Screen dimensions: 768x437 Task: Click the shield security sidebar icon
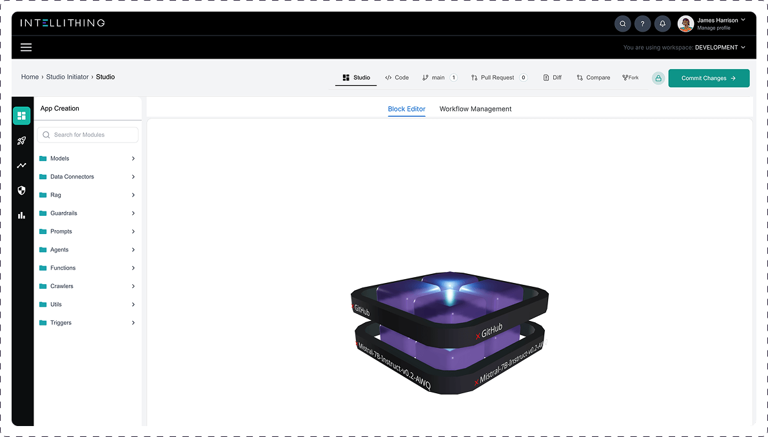coord(22,191)
